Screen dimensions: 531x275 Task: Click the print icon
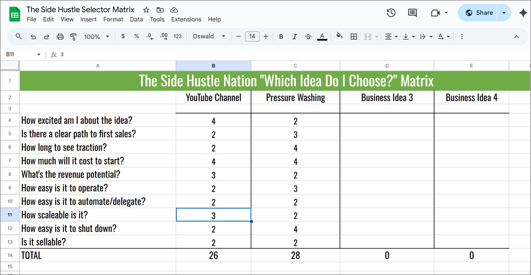[60, 37]
